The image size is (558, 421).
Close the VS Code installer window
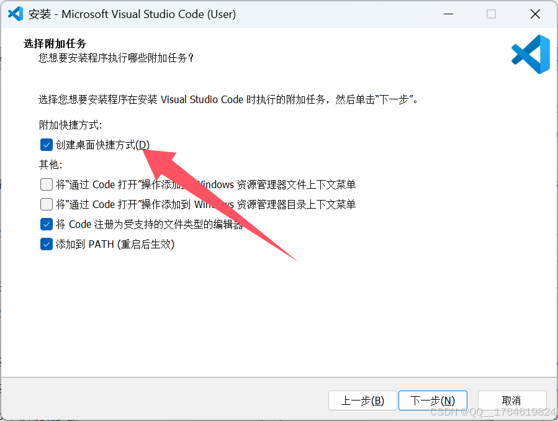[x=535, y=14]
